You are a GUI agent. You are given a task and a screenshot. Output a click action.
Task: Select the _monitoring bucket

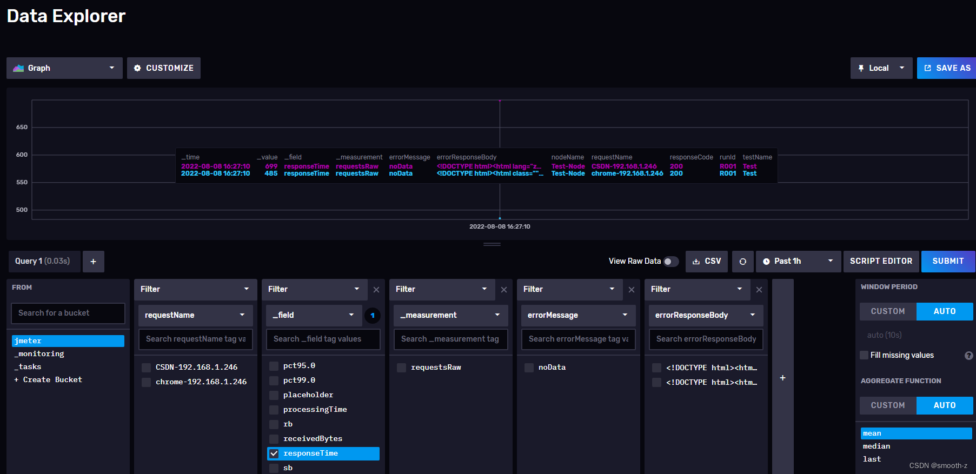68,354
